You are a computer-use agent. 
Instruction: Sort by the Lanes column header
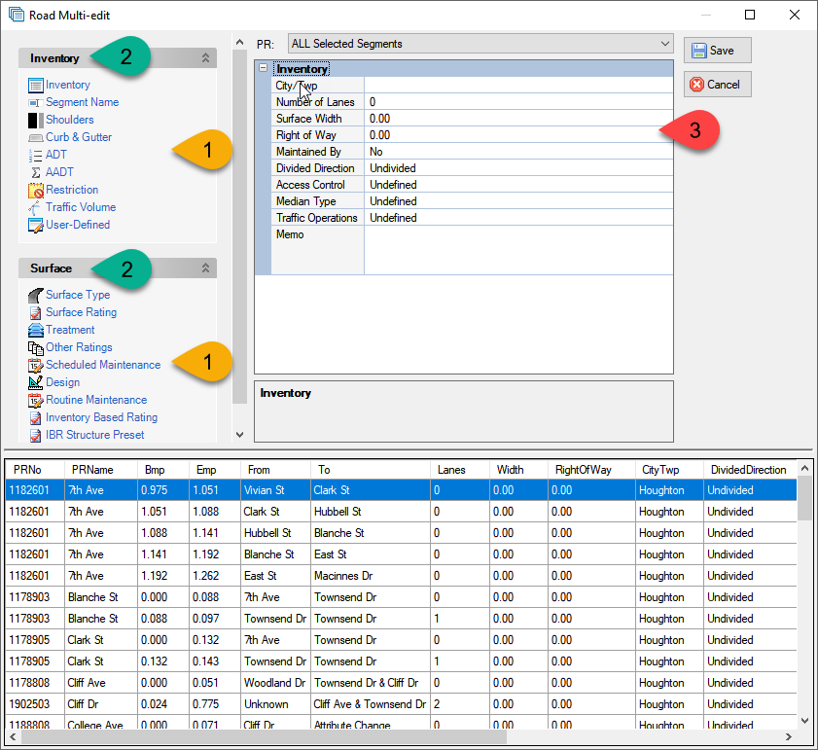pyautogui.click(x=460, y=470)
